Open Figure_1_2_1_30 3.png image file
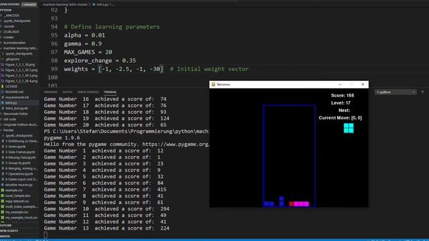The width and height of the screenshot is (429, 241). (21, 76)
